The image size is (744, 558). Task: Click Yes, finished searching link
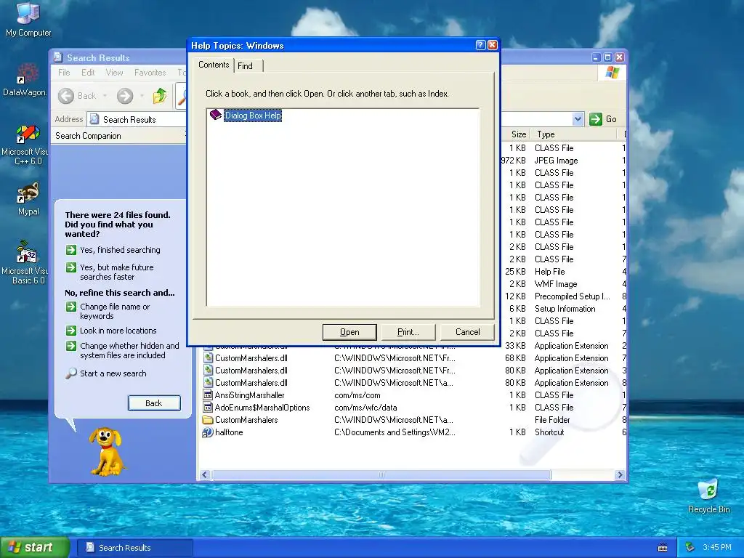(120, 250)
